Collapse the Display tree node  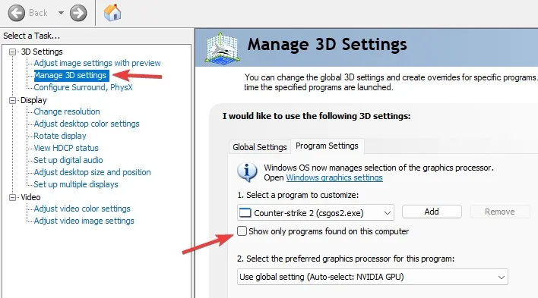13,100
